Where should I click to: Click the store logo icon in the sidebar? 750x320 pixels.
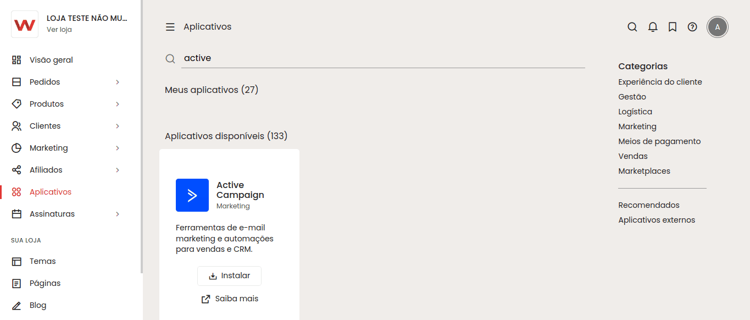(x=25, y=24)
